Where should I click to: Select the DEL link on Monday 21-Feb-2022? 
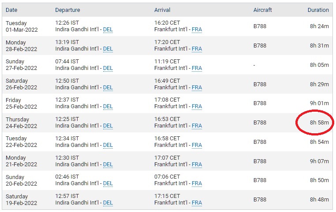(x=108, y=164)
